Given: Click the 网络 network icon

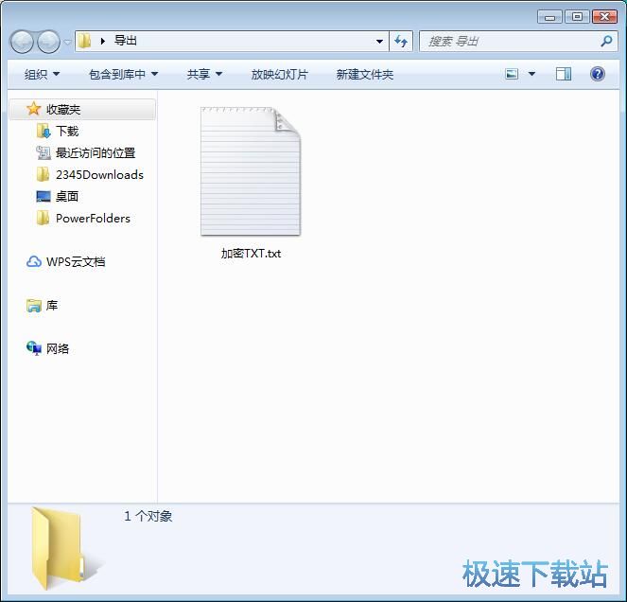Looking at the screenshot, I should (34, 348).
